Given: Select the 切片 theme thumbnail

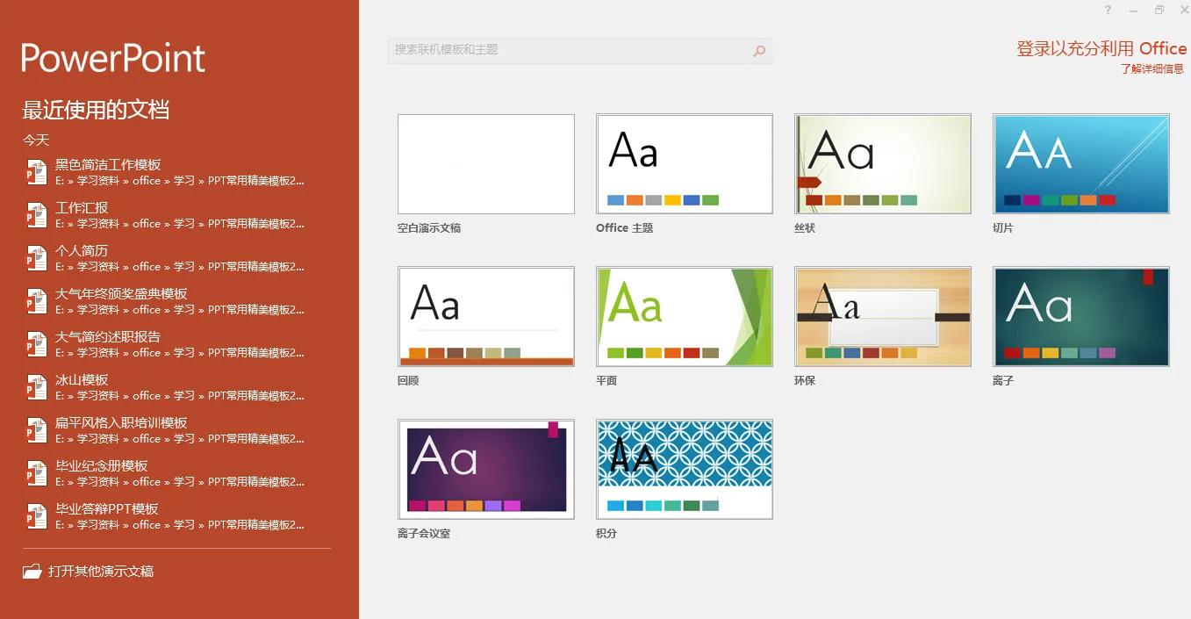Looking at the screenshot, I should [1081, 164].
